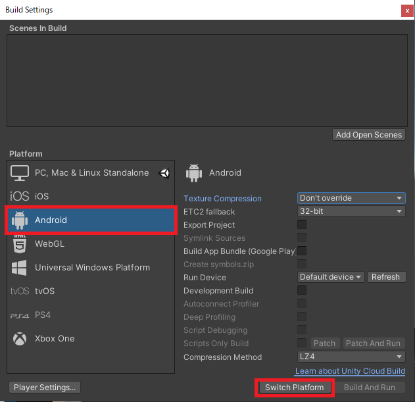The image size is (415, 402).
Task: Select the WebGL platform label
Action: (x=49, y=243)
